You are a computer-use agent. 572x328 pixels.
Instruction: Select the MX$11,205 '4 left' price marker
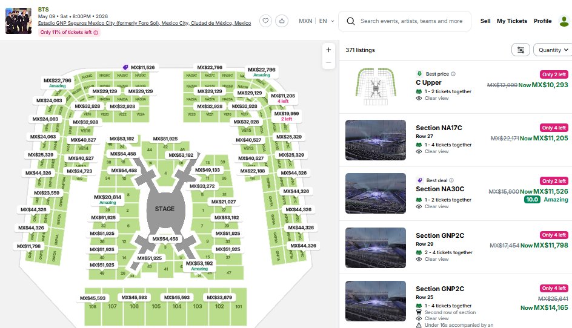pos(283,99)
